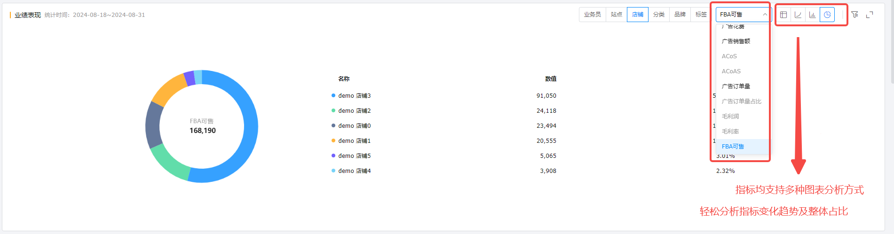Toggle demo 店铺4 legend entry

(x=354, y=171)
